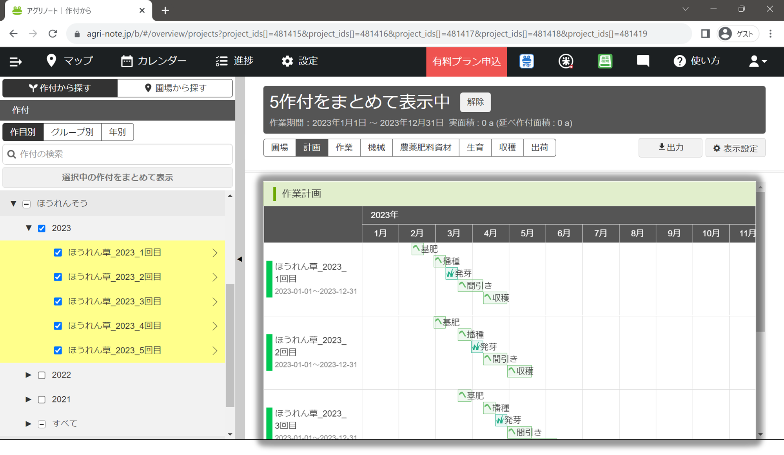
Task: Click the green pesticide search book icon
Action: (x=605, y=61)
